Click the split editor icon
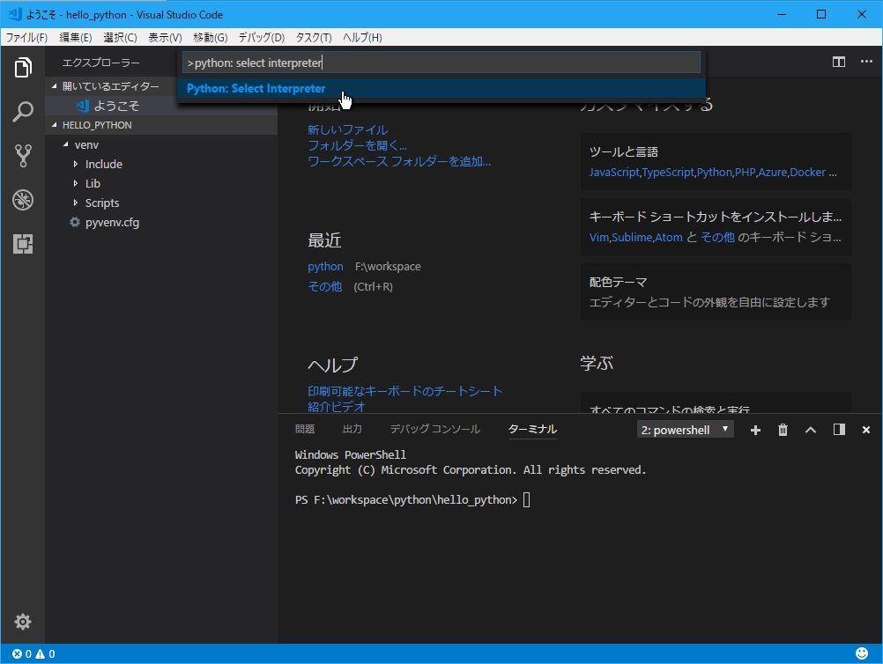This screenshot has height=664, width=883. click(839, 62)
